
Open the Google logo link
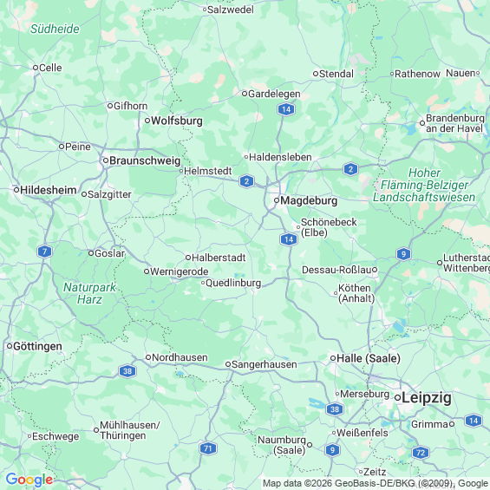pyautogui.click(x=29, y=480)
